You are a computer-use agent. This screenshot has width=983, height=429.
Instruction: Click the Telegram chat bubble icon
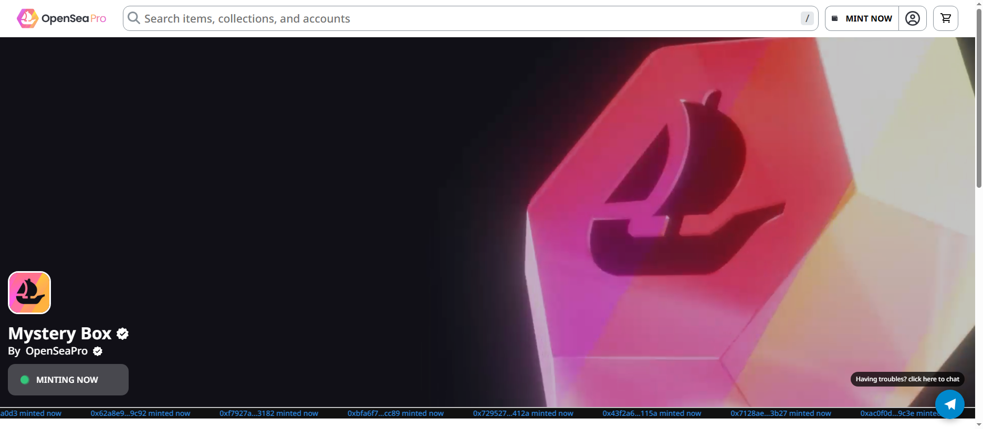click(950, 404)
